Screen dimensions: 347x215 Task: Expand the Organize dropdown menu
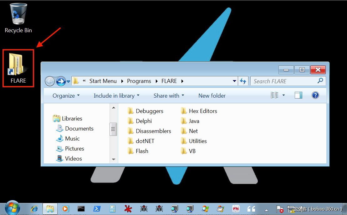click(x=66, y=96)
